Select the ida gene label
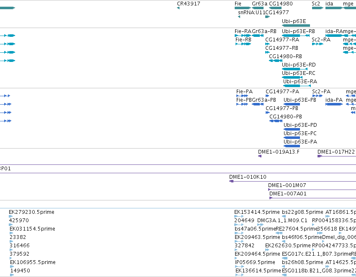Image resolution: width=356 pixels, height=277 pixels. [x=329, y=4]
